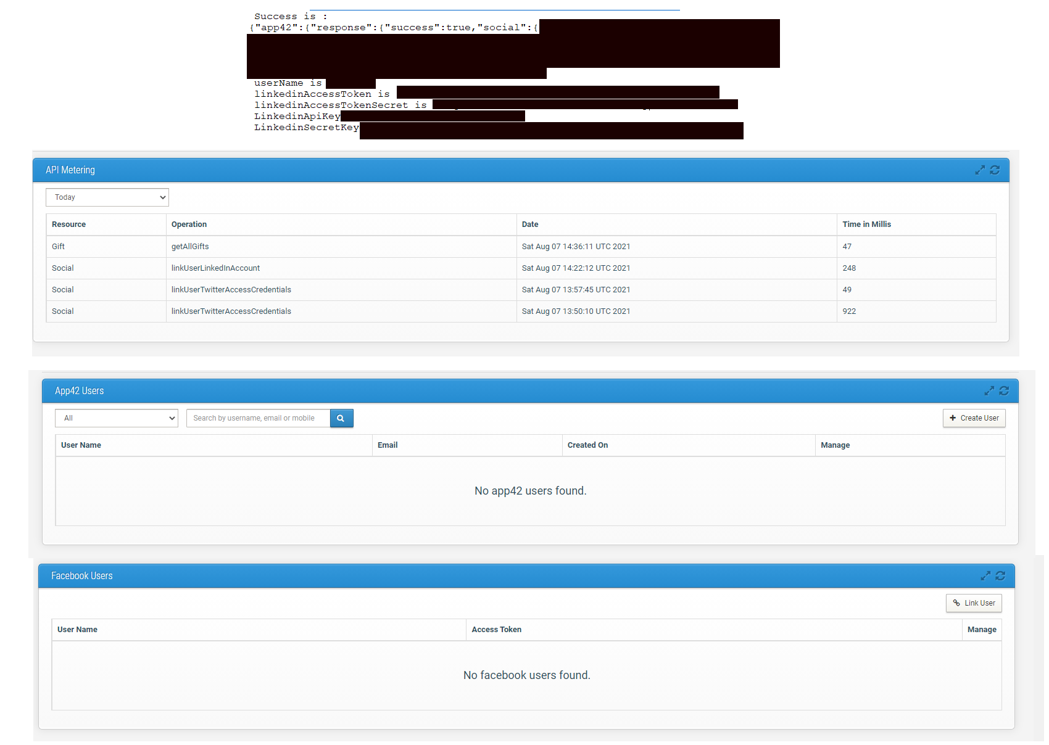This screenshot has width=1049, height=745.
Task: Refresh the Facebook Users panel
Action: pyautogui.click(x=1000, y=576)
